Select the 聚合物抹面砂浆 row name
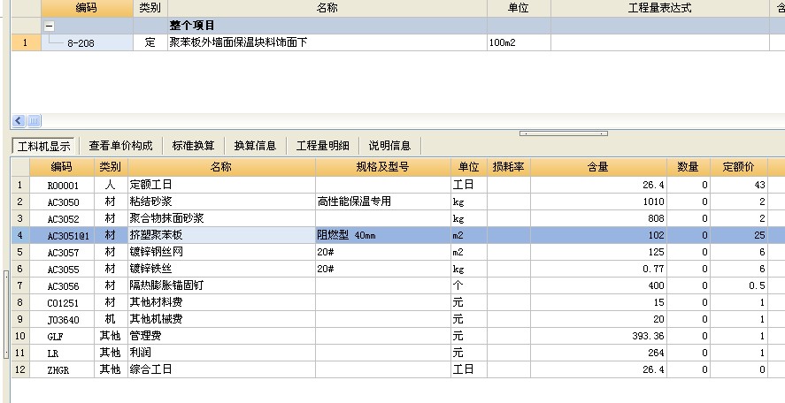Screen dimensions: 785x403 click(x=221, y=218)
